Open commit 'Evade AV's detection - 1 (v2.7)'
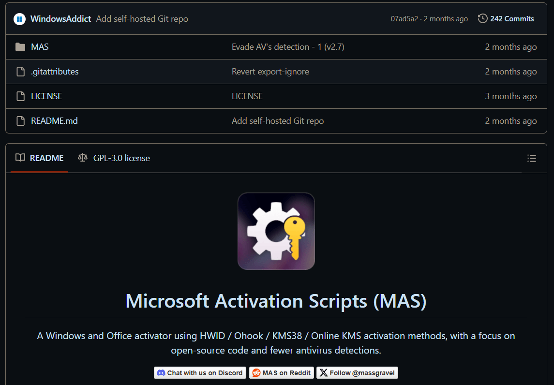Screen dimensions: 554x385 (x=288, y=47)
